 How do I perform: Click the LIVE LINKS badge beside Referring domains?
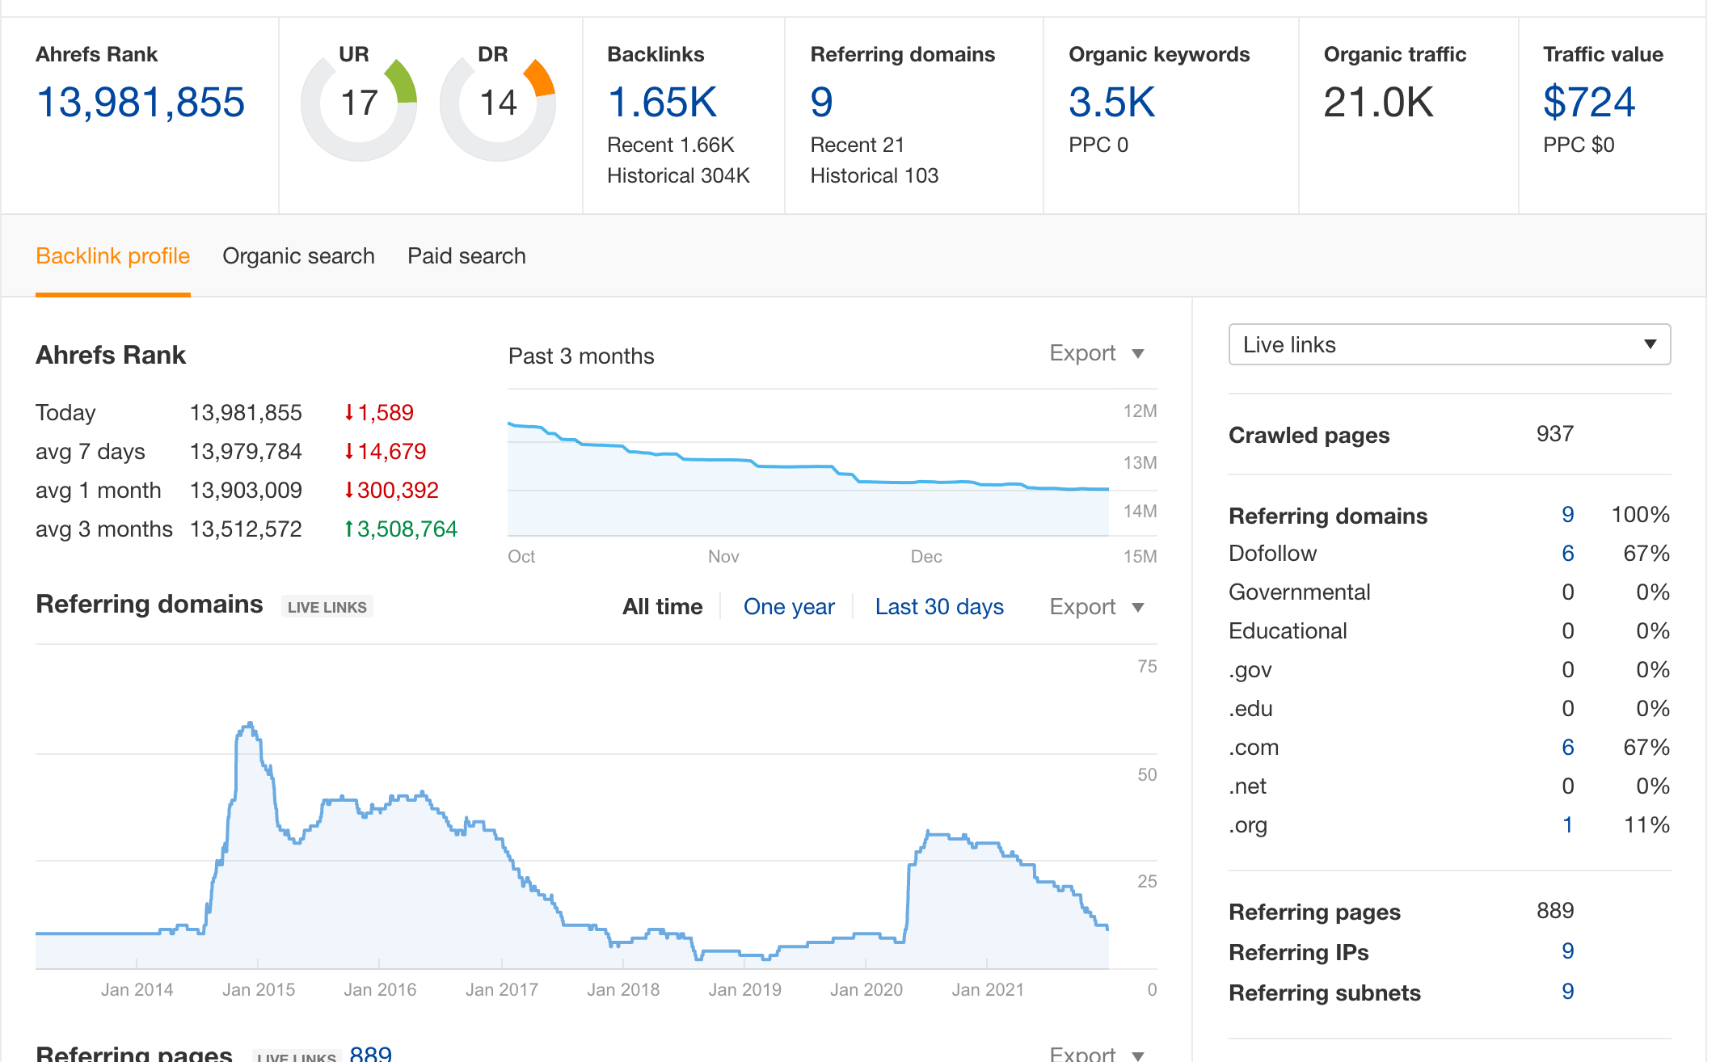tap(327, 607)
